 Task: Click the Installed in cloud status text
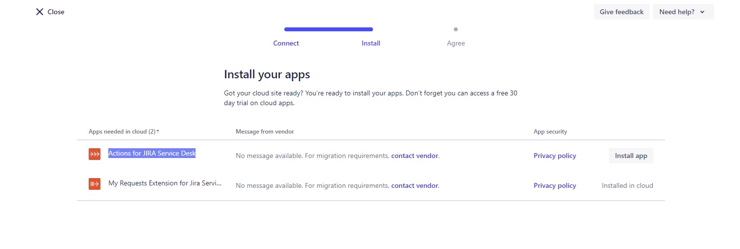[627, 185]
